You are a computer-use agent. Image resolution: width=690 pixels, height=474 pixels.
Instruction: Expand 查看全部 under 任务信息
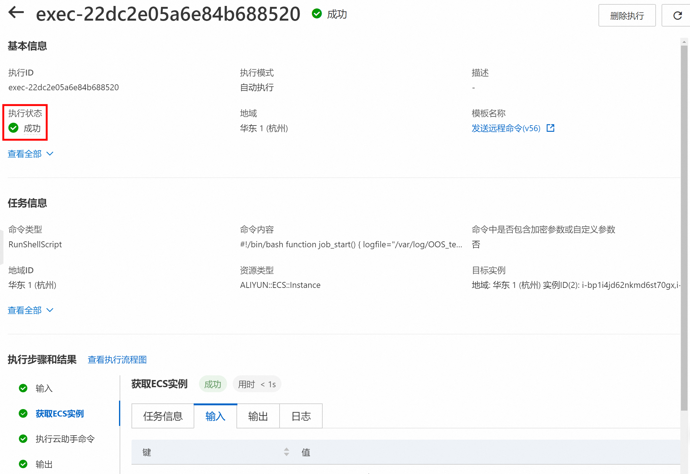[x=25, y=310]
